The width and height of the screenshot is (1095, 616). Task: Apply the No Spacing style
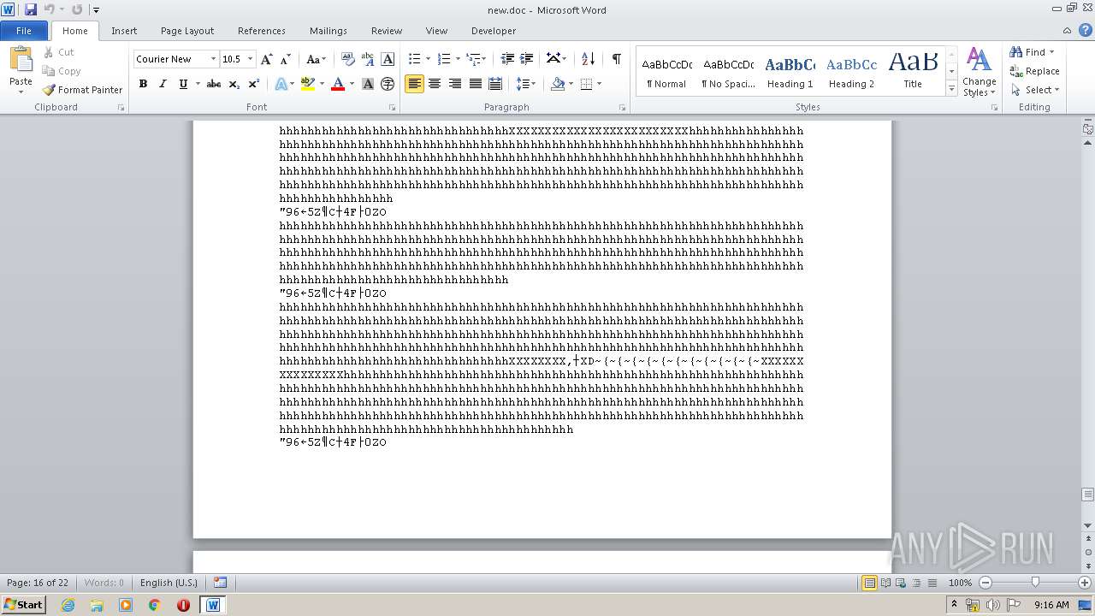click(x=728, y=72)
